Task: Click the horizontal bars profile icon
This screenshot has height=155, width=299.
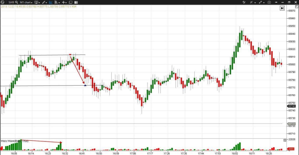Action: click(x=56, y=2)
